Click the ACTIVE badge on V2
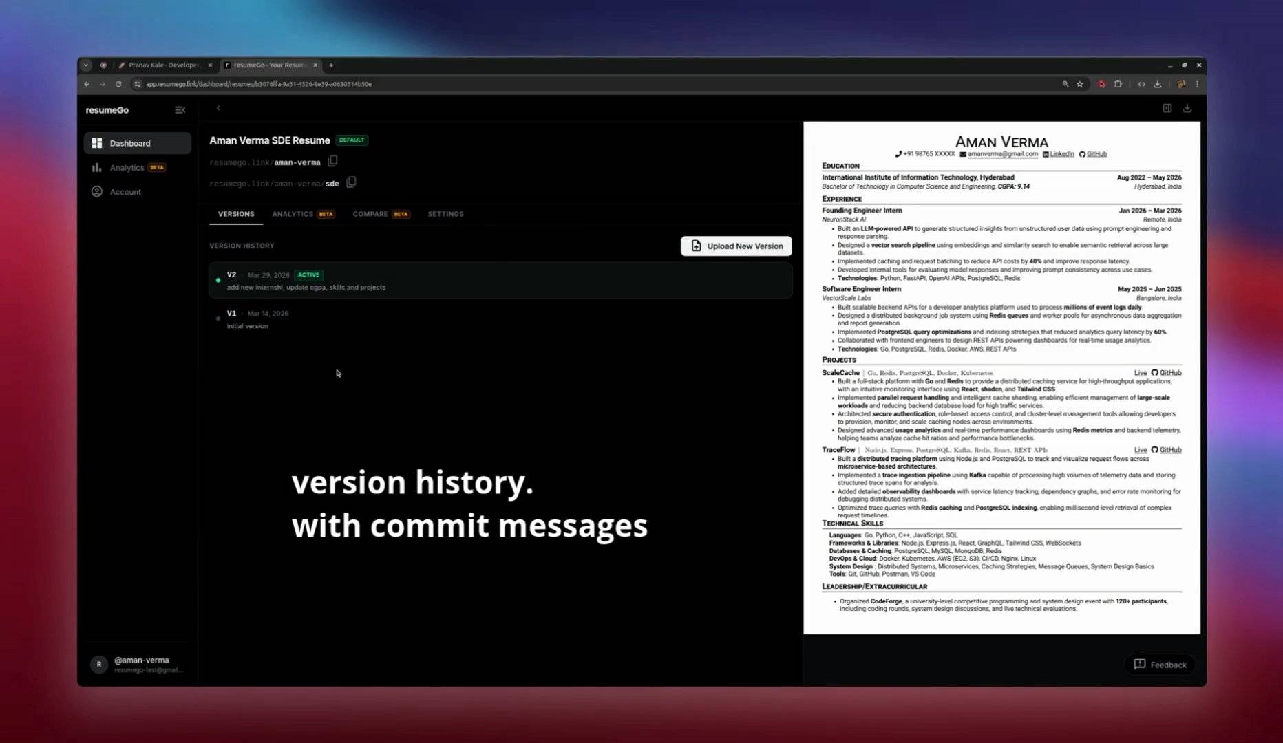The height and width of the screenshot is (743, 1283). tap(308, 274)
